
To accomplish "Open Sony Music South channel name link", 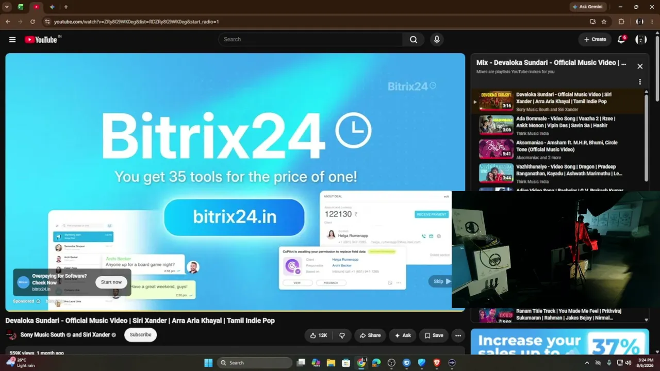I will [x=43, y=335].
